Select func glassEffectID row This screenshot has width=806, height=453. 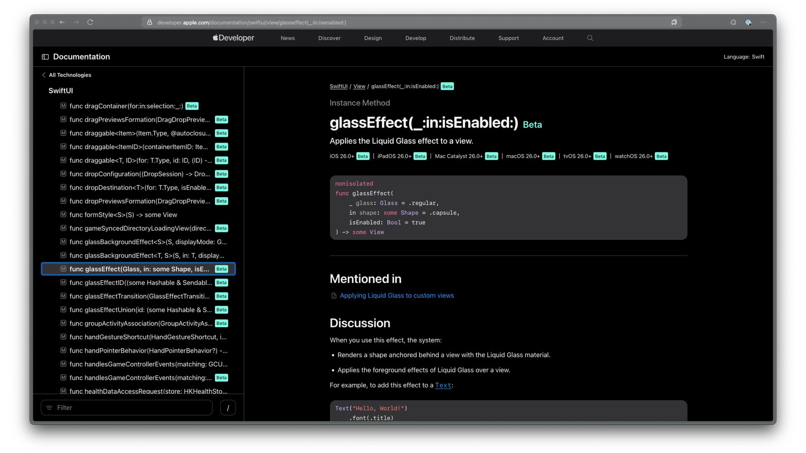click(x=138, y=282)
